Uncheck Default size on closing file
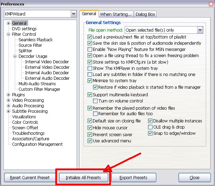Screen dimensions: 215x186 90,121
